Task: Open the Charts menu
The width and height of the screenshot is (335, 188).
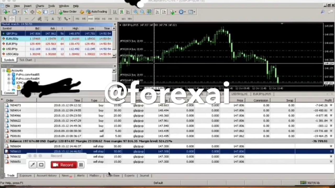Action: click(x=40, y=6)
